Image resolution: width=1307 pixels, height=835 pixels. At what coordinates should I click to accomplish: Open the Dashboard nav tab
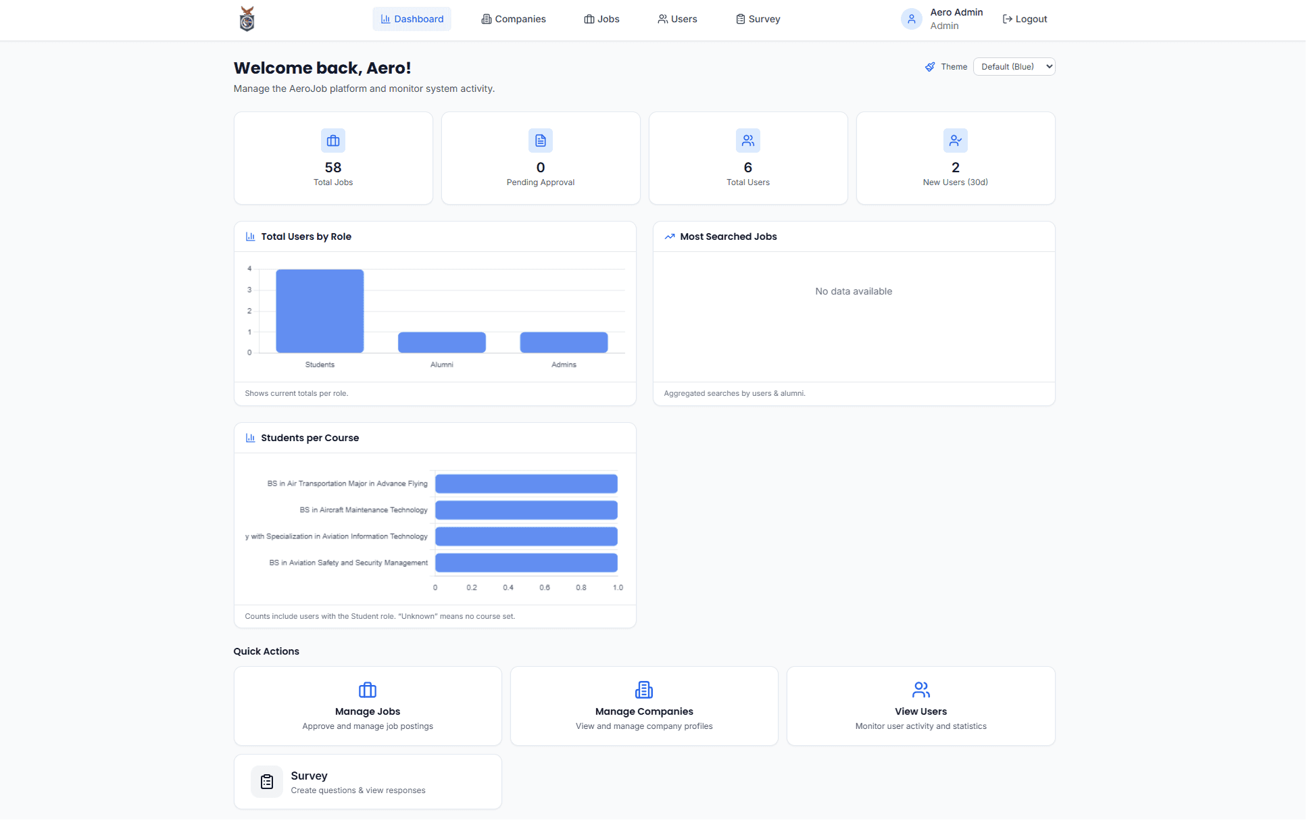click(412, 19)
